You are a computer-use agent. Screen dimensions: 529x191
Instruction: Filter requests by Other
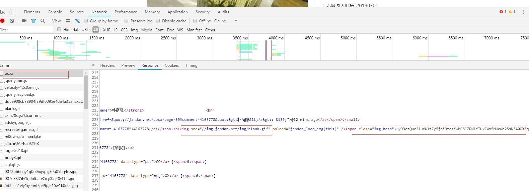pos(210,30)
